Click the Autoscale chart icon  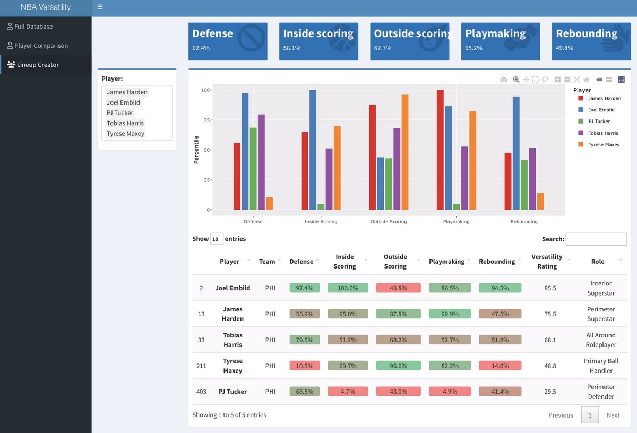tap(577, 80)
